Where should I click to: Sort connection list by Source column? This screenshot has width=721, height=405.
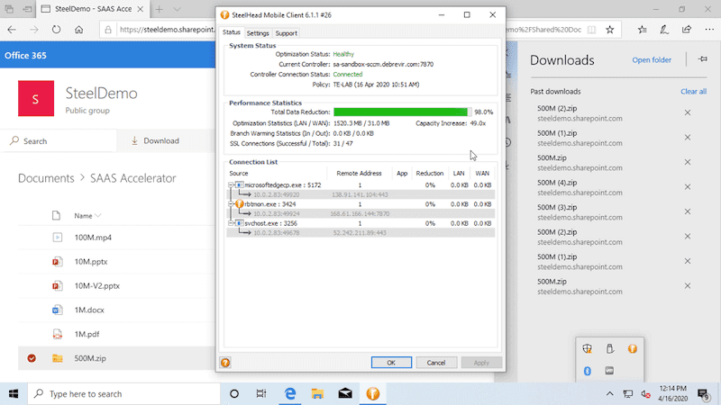click(239, 173)
